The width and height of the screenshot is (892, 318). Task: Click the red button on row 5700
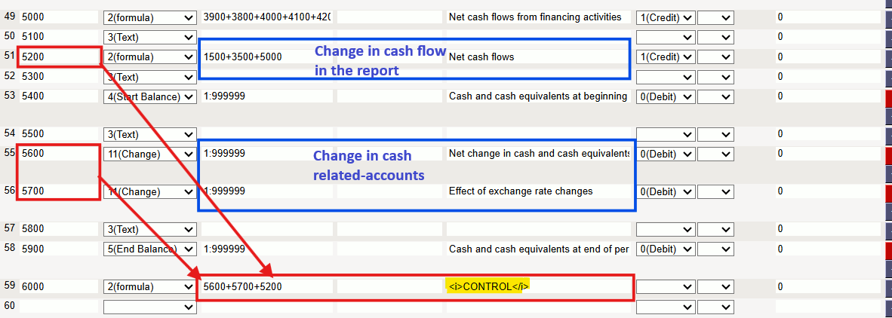887,193
